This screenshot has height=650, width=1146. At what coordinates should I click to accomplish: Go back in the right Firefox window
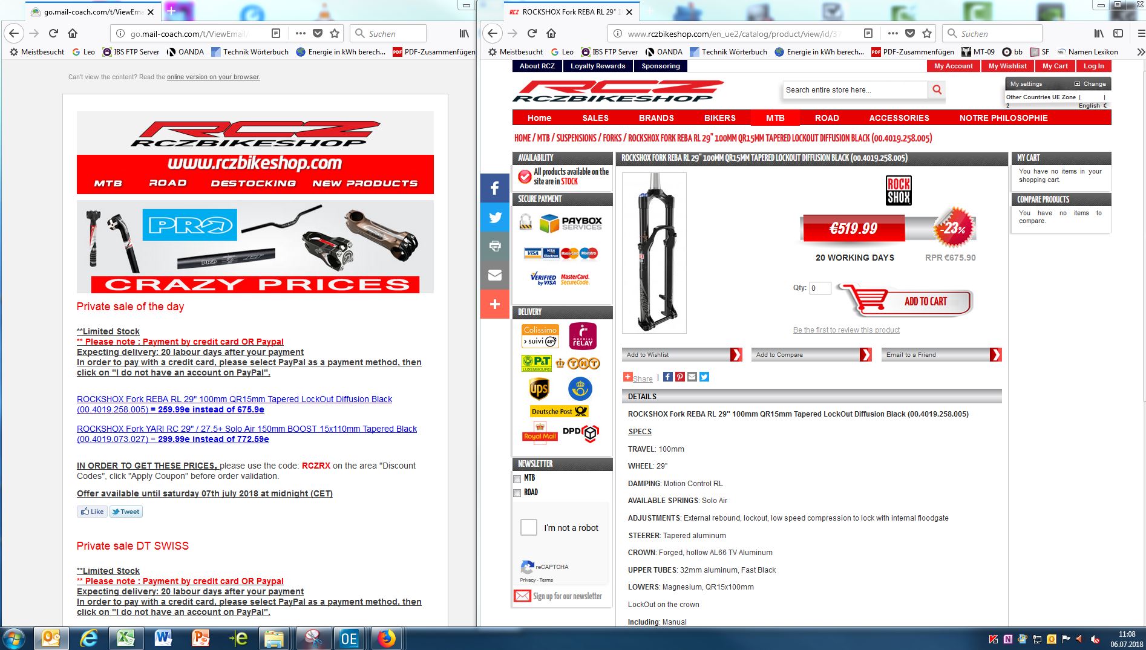coord(493,33)
